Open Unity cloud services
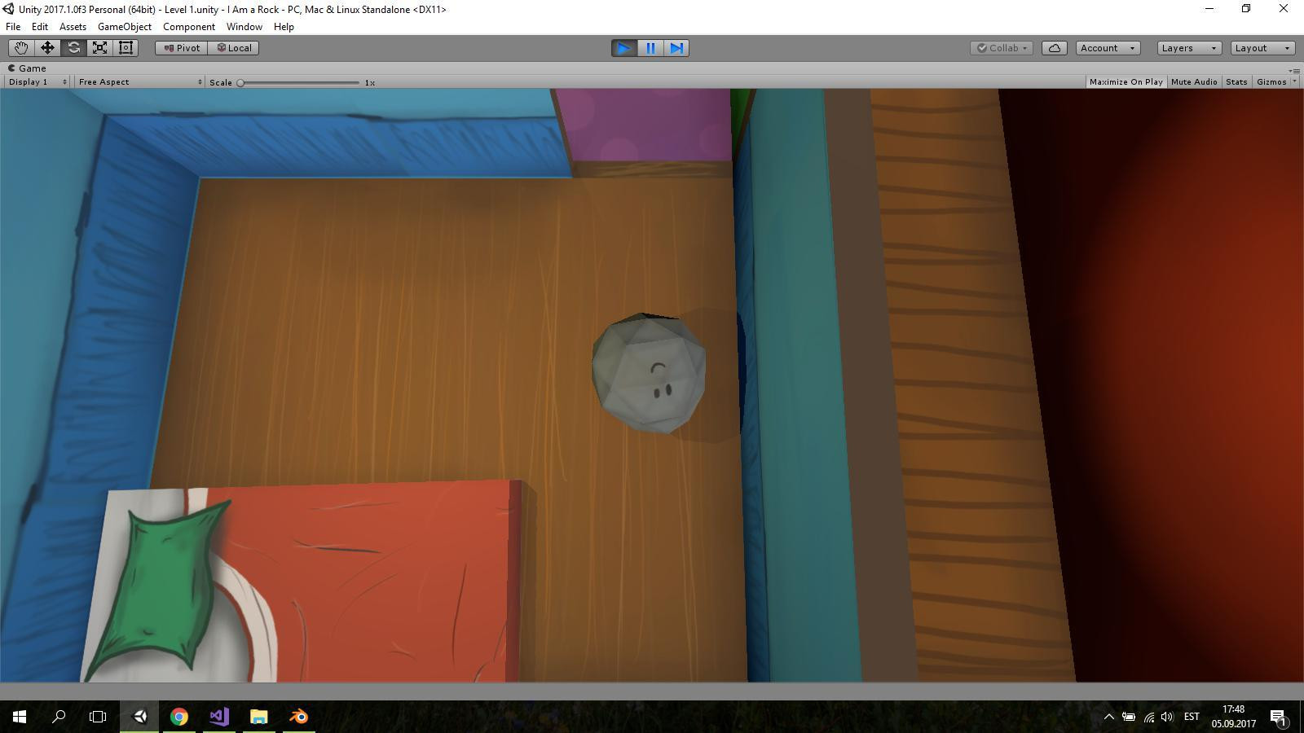 coord(1055,48)
